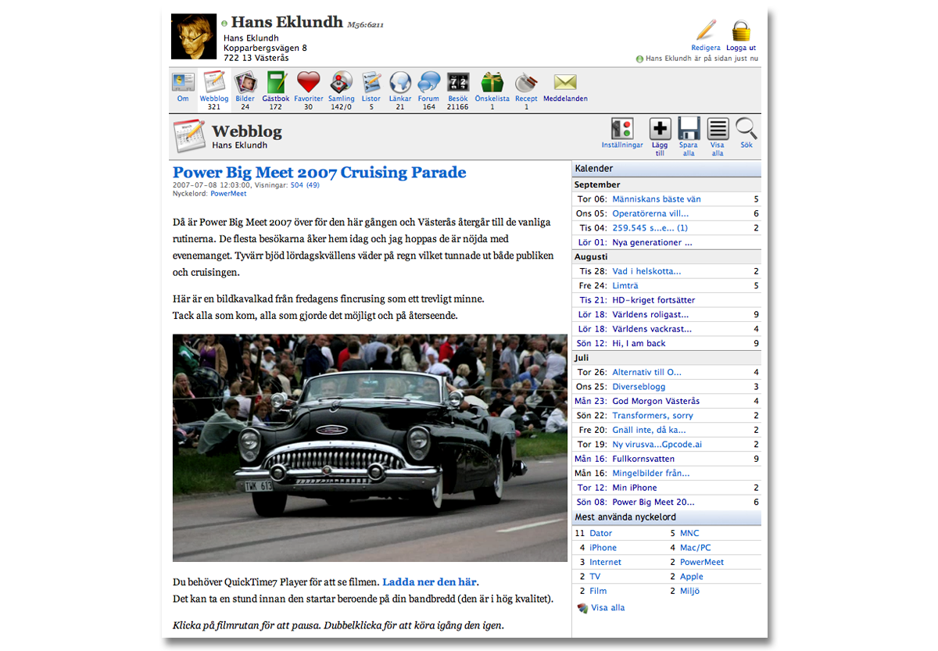Select the Dator keyword

pos(601,533)
